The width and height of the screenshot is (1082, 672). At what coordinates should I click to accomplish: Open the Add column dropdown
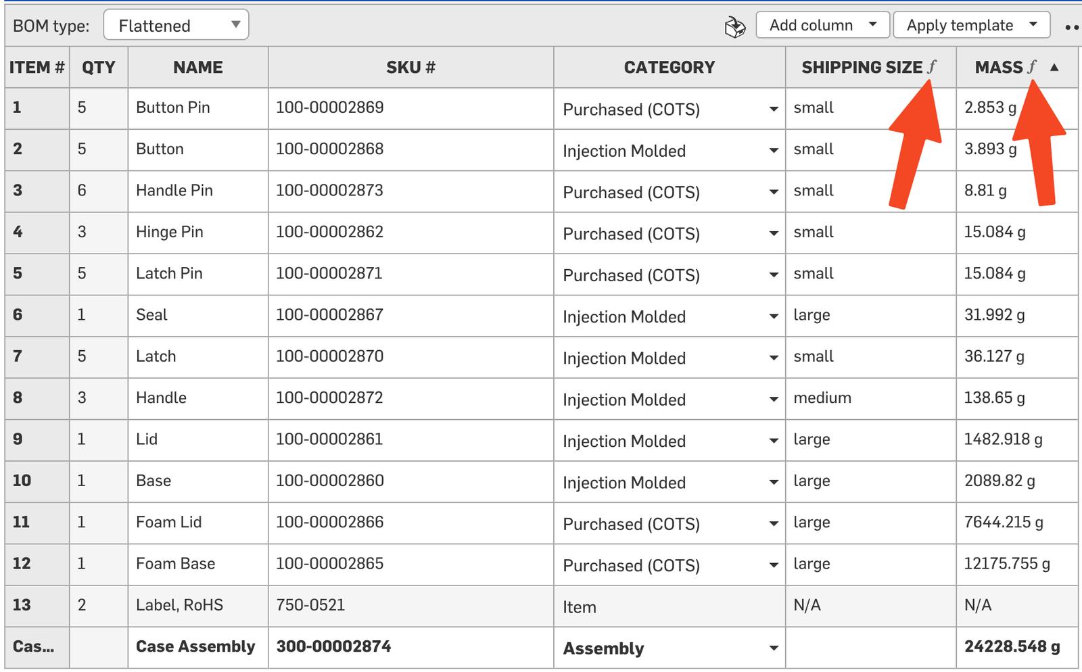point(823,26)
